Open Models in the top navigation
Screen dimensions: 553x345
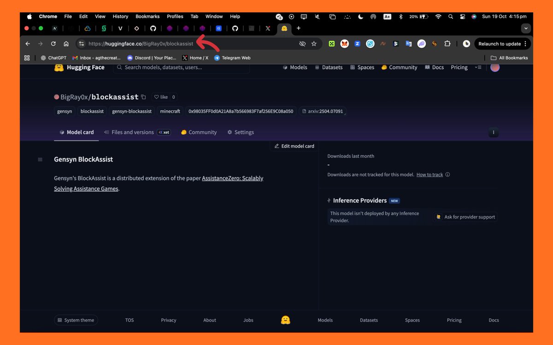[x=295, y=67]
